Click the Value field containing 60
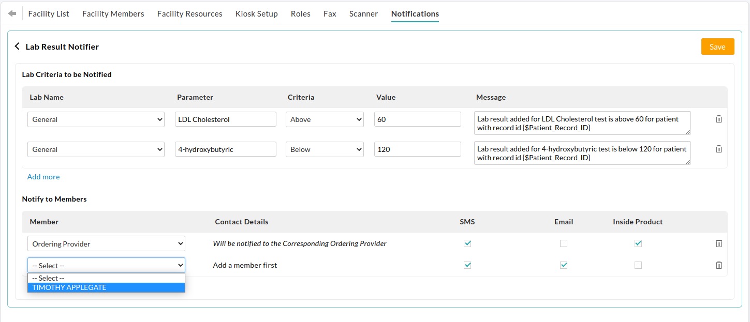The height and width of the screenshot is (322, 750). 417,119
